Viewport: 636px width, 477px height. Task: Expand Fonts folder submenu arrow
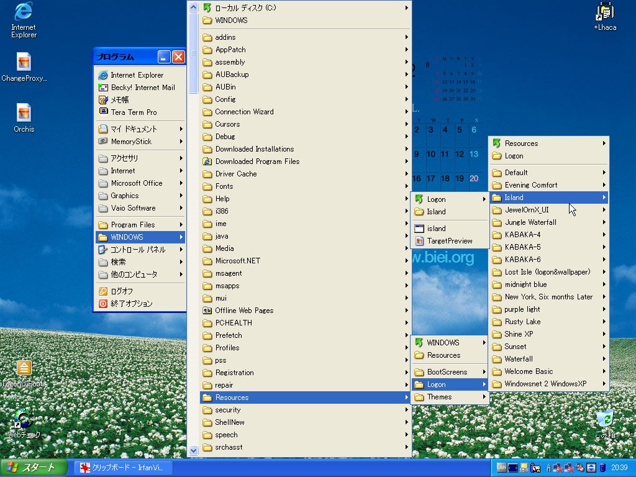(406, 186)
